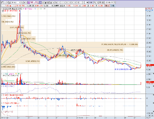Click the LC 52.32 label at chart top-right
Viewport: 154px width, 119px height.
[x=149, y=9]
